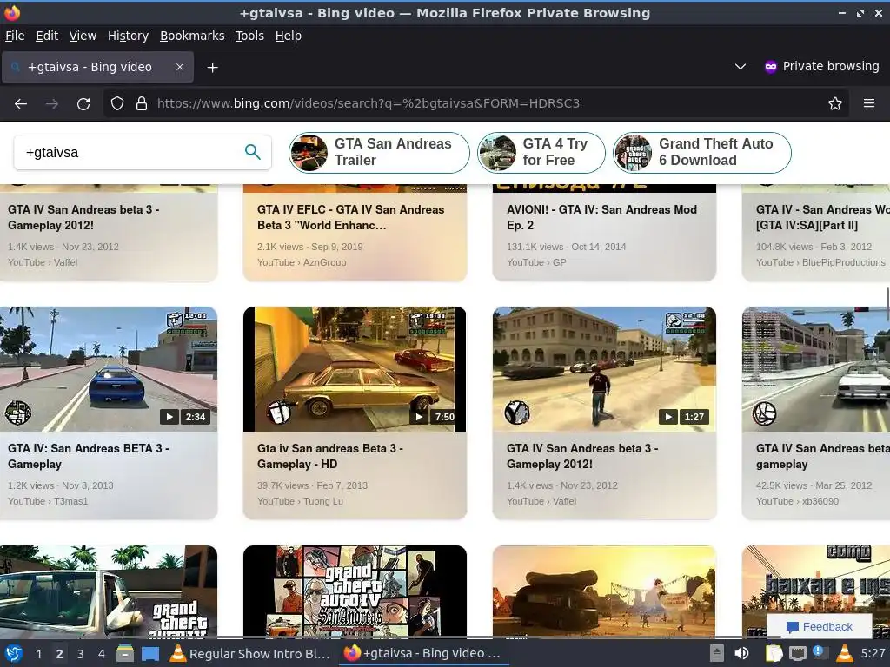Click '39.7K views · Feb 7, 2013' text
Image resolution: width=890 pixels, height=667 pixels.
(x=312, y=485)
